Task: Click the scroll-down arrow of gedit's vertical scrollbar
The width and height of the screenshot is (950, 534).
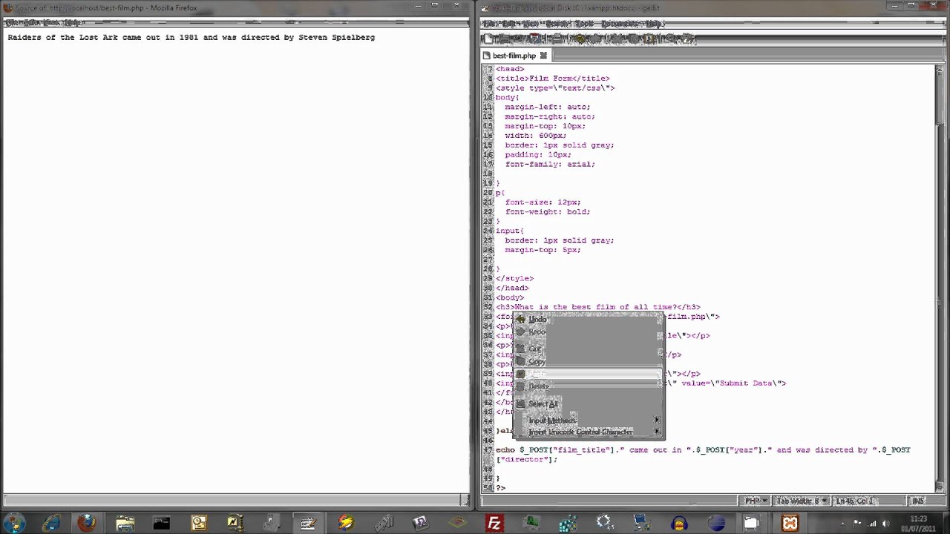Action: click(x=940, y=487)
